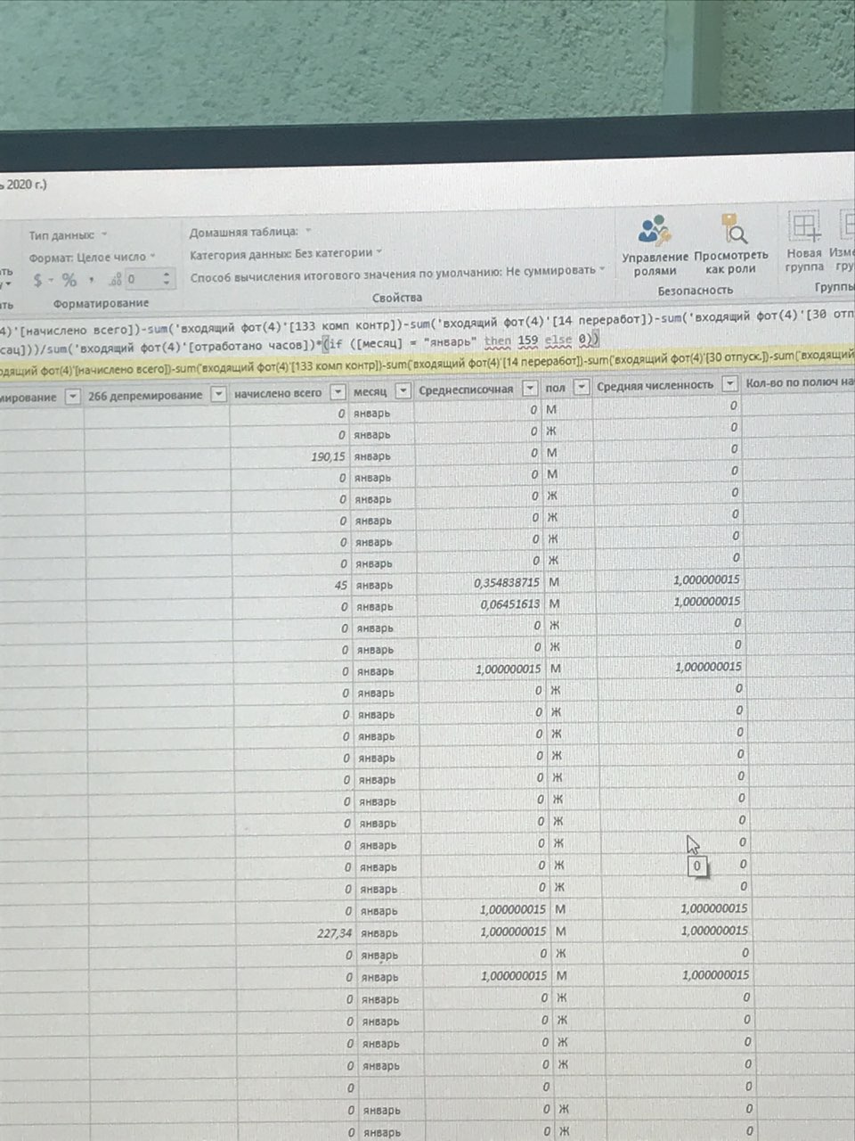Viewport: 855px width, 1141px height.
Task: Create Новая группа calculation group
Action: [x=804, y=241]
